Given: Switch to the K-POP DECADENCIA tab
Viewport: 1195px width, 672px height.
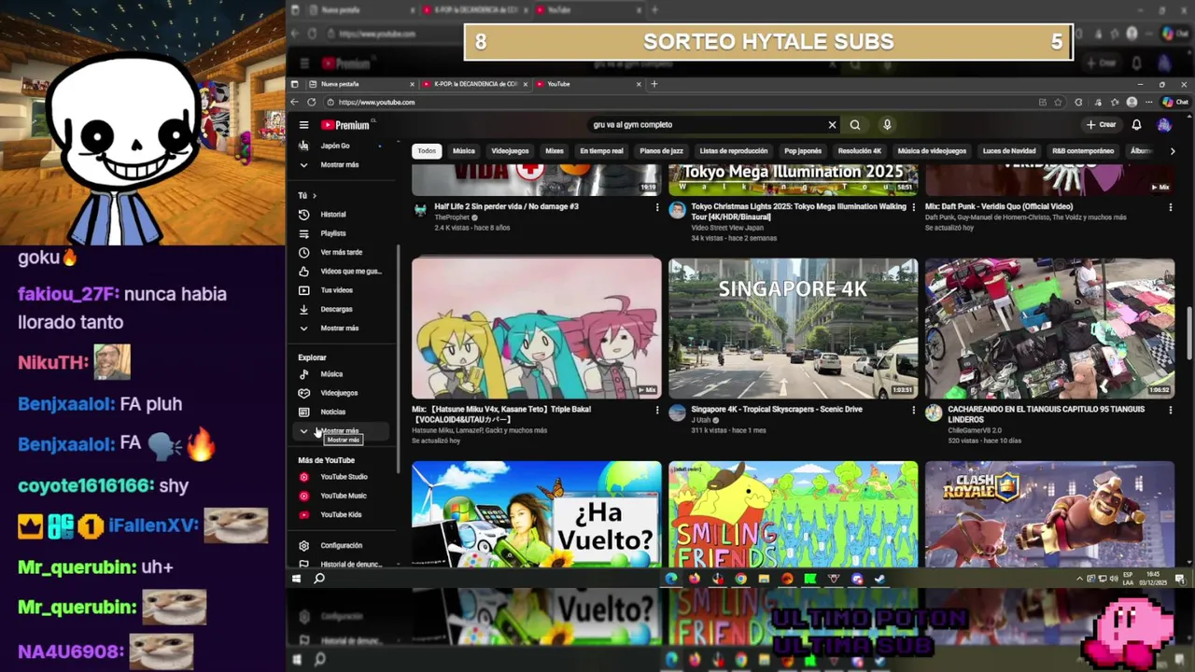Looking at the screenshot, I should tap(475, 84).
